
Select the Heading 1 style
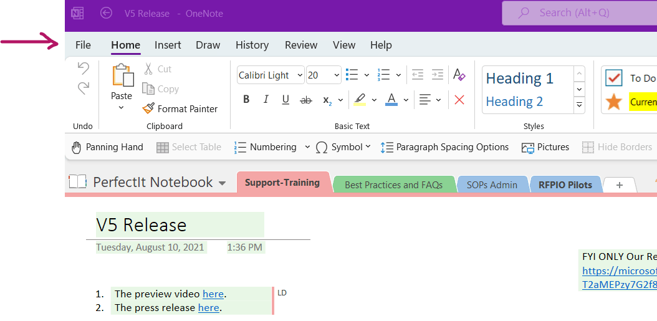pos(520,79)
